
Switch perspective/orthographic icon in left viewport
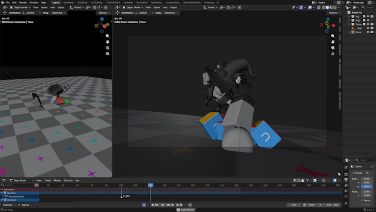point(107,54)
